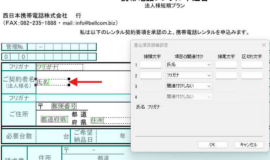Click right-middle resize handle of 氏名 field
270x160 pixels.
tap(69, 82)
